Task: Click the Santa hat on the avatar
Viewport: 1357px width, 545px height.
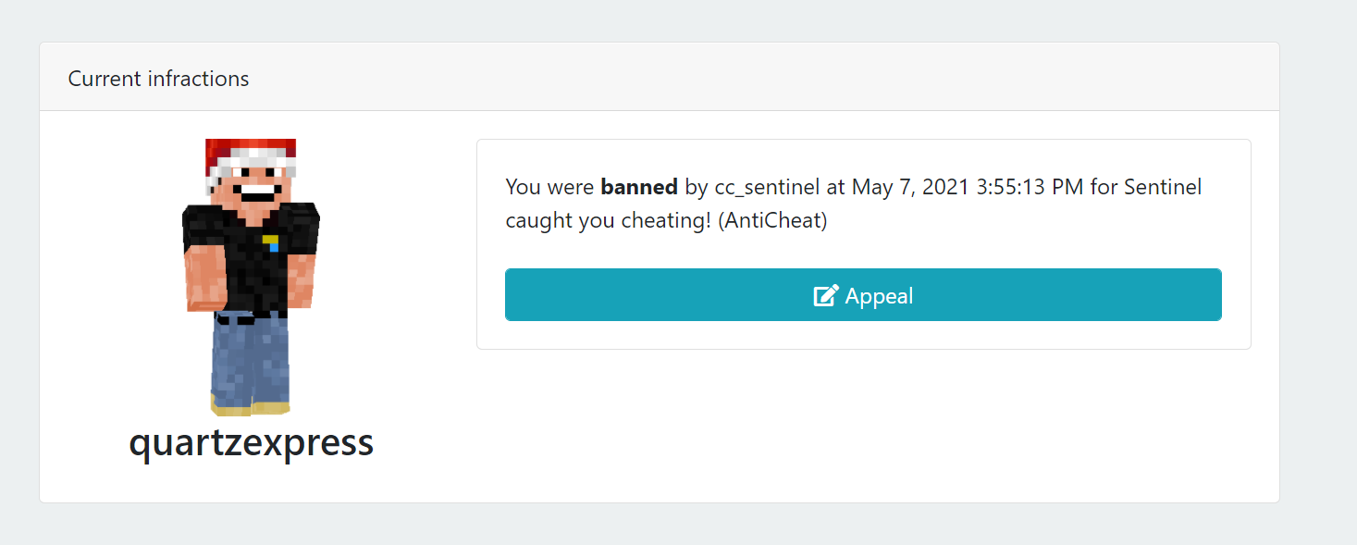Action: 251,157
